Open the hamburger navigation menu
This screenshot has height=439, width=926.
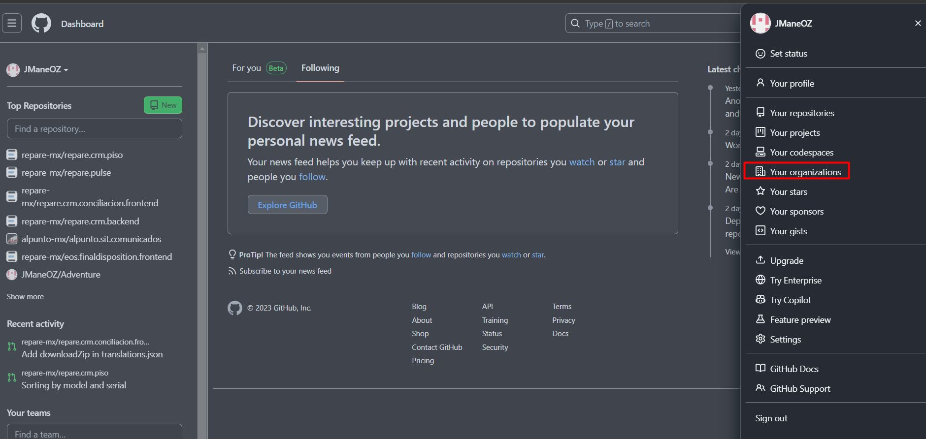(12, 23)
